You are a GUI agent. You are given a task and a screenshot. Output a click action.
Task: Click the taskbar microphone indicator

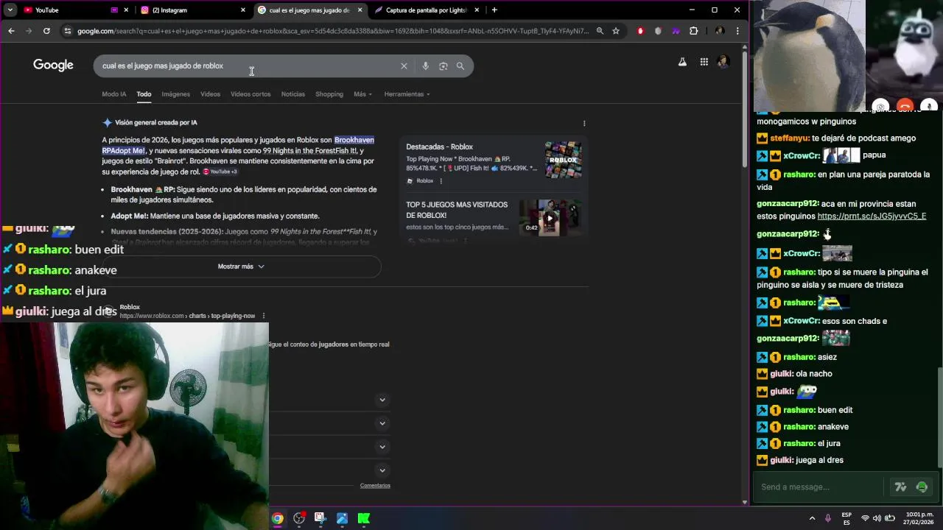(829, 518)
